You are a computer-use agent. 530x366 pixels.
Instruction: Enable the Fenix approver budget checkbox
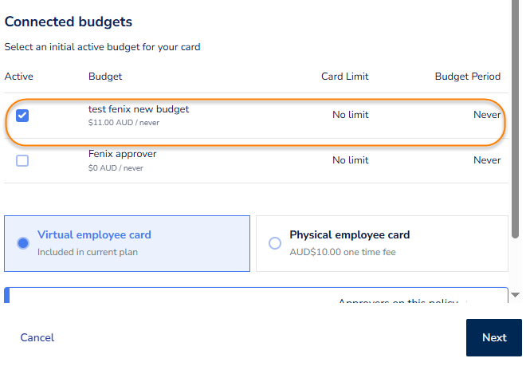pos(22,160)
